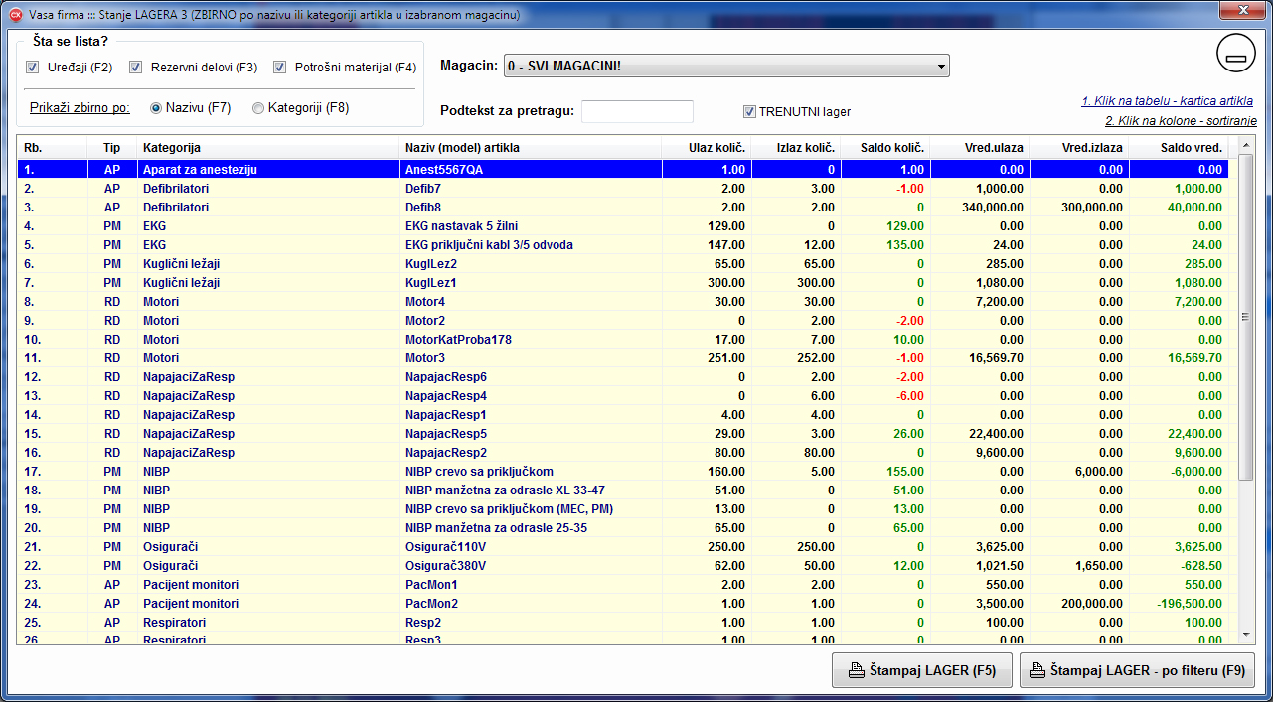Viewport: 1273px width, 702px height.
Task: Click the 340,000.00 Vred.ulaza value
Action: click(994, 208)
